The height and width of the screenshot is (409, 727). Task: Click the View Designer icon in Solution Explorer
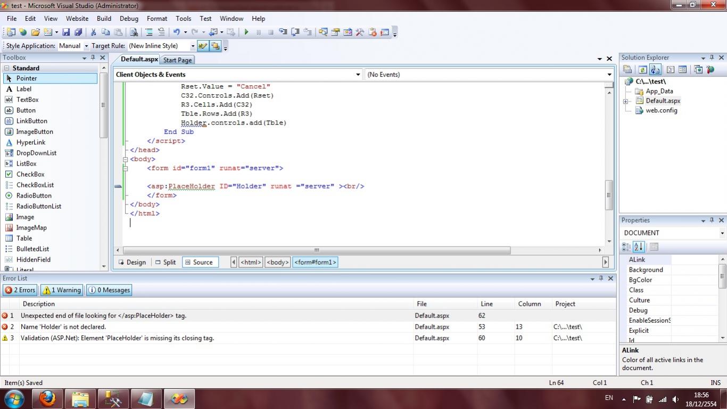[x=683, y=70]
